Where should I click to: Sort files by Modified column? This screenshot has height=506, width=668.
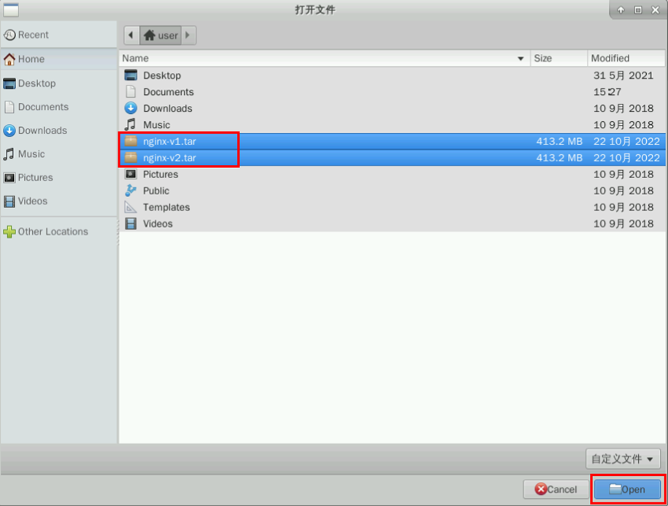[625, 58]
